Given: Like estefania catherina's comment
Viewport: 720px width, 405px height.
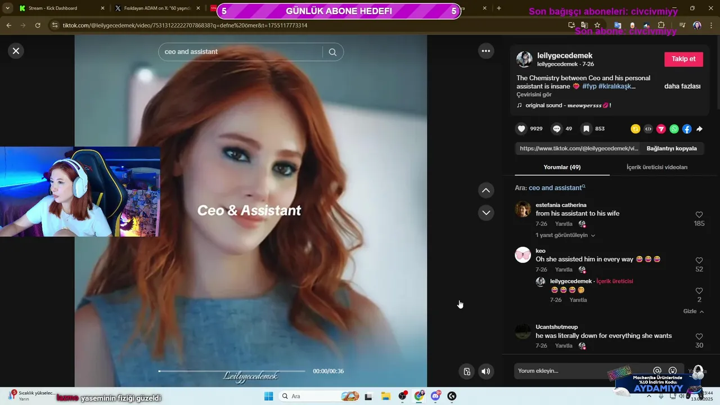Looking at the screenshot, I should [x=699, y=215].
